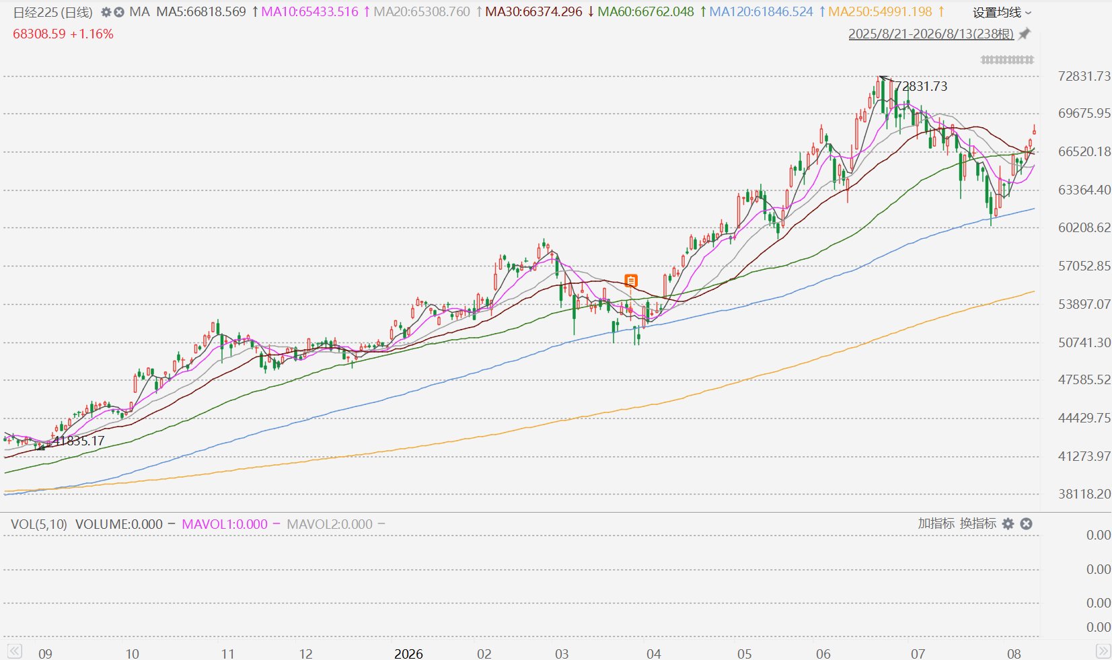Click the MA60:66762.048 value
The height and width of the screenshot is (660, 1112).
(646, 12)
